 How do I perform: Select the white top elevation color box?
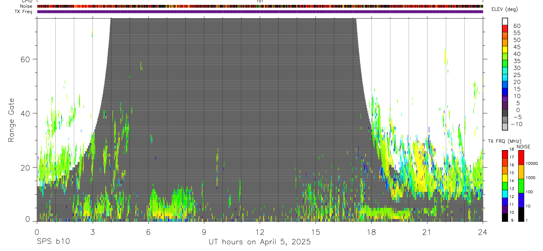[505, 22]
